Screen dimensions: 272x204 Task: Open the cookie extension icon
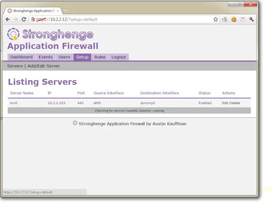click(234, 19)
